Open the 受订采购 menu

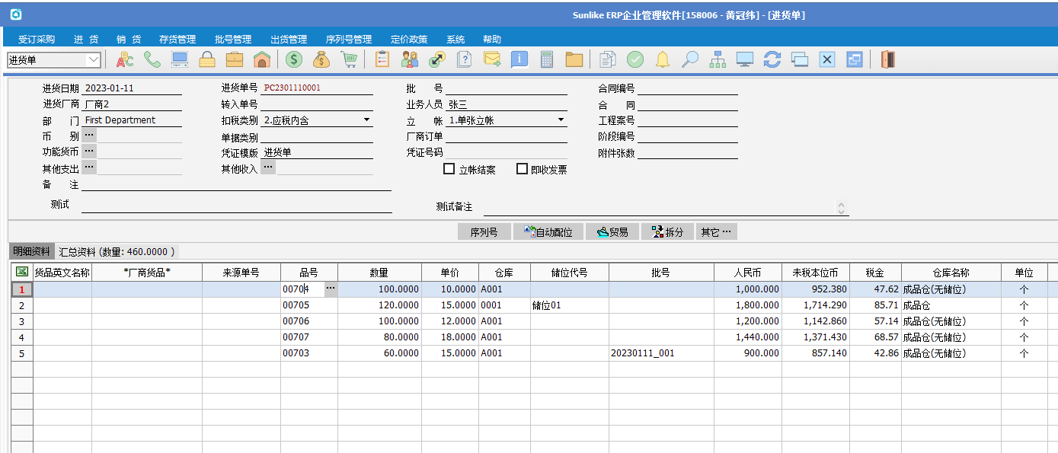coord(37,40)
